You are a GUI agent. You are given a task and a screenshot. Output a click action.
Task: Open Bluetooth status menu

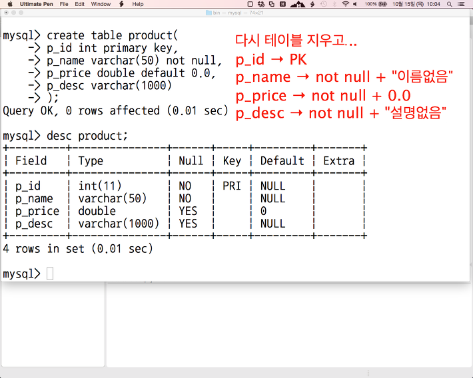(334, 4)
